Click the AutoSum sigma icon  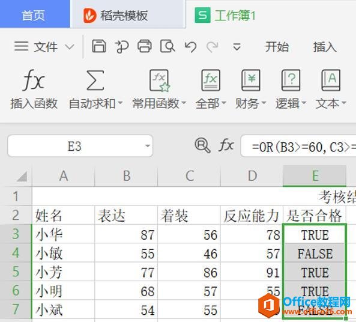(x=95, y=80)
